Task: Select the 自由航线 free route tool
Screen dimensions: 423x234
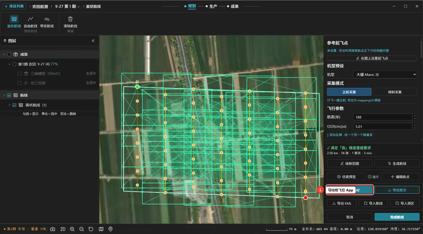Action: tap(31, 22)
